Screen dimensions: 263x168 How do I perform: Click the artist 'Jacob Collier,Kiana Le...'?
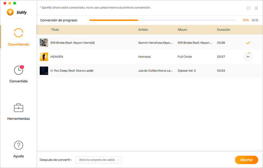click(155, 70)
